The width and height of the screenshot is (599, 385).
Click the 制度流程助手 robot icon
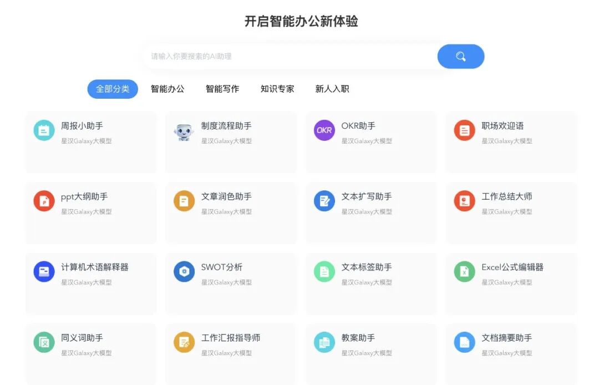tap(183, 132)
